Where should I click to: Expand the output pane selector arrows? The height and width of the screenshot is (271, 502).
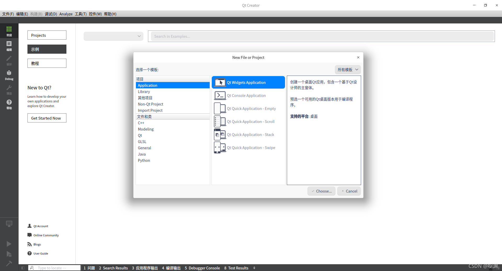click(x=254, y=268)
